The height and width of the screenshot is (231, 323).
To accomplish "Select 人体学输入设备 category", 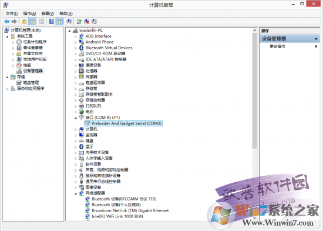I will point(99,158).
